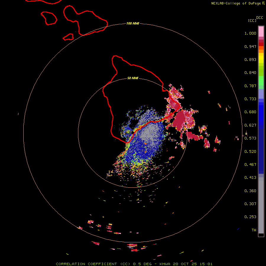The height and width of the screenshot is (266, 266).
Task: Click the 50 NMI range ring label
Action: click(133, 78)
